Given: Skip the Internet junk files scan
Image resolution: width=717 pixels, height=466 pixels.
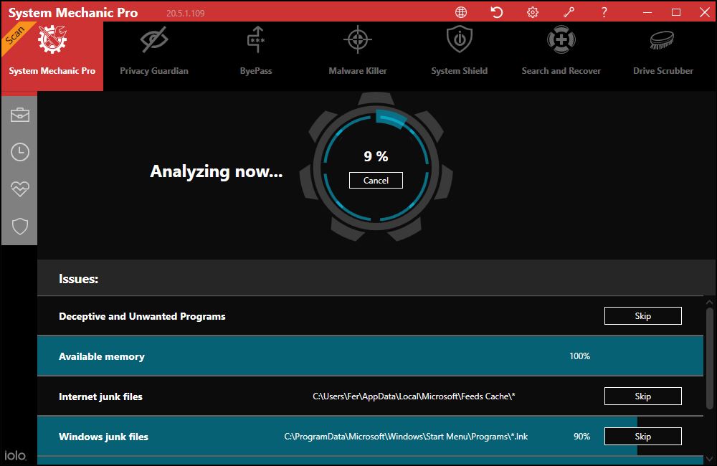Looking at the screenshot, I should pyautogui.click(x=643, y=396).
